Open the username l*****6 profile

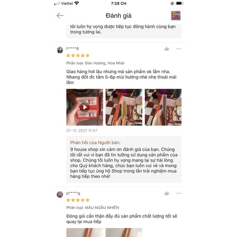tap(73, 48)
